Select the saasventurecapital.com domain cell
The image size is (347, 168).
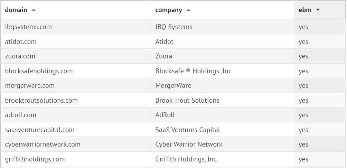point(40,130)
